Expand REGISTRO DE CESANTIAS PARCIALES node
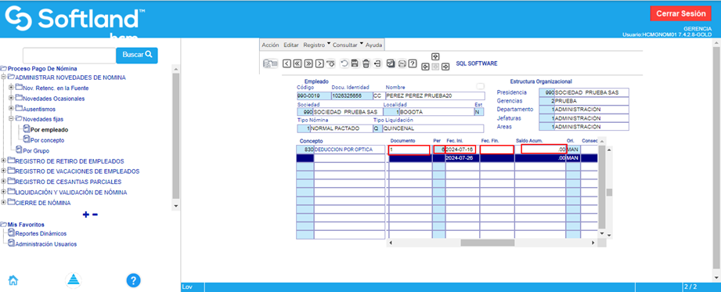The image size is (721, 292). coord(4,181)
